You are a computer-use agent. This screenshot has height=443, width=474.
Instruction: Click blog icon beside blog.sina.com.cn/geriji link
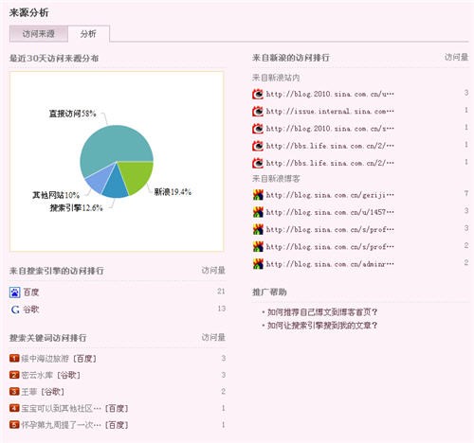tap(258, 195)
